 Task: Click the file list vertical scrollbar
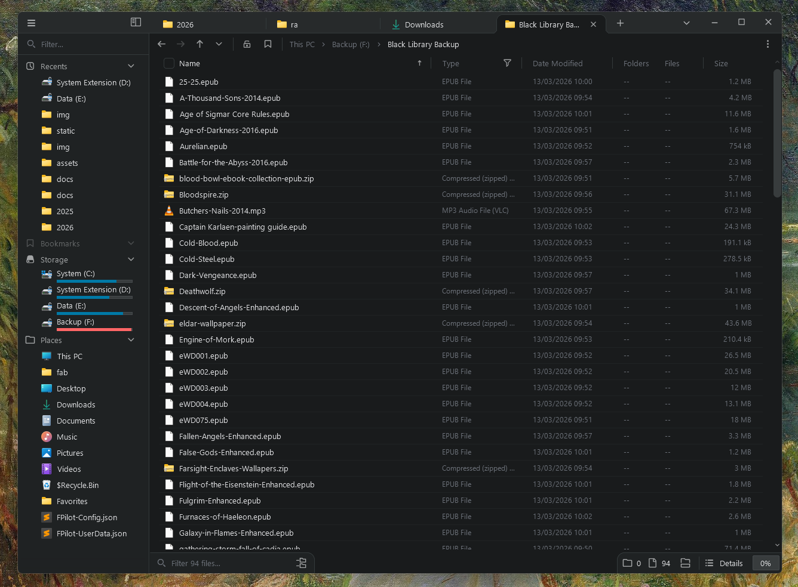[777, 134]
